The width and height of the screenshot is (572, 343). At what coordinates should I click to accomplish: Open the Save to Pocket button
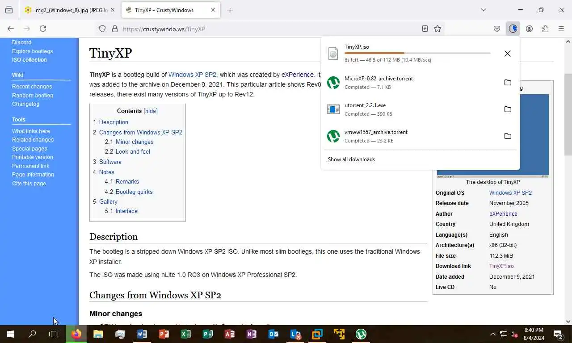[x=496, y=29]
